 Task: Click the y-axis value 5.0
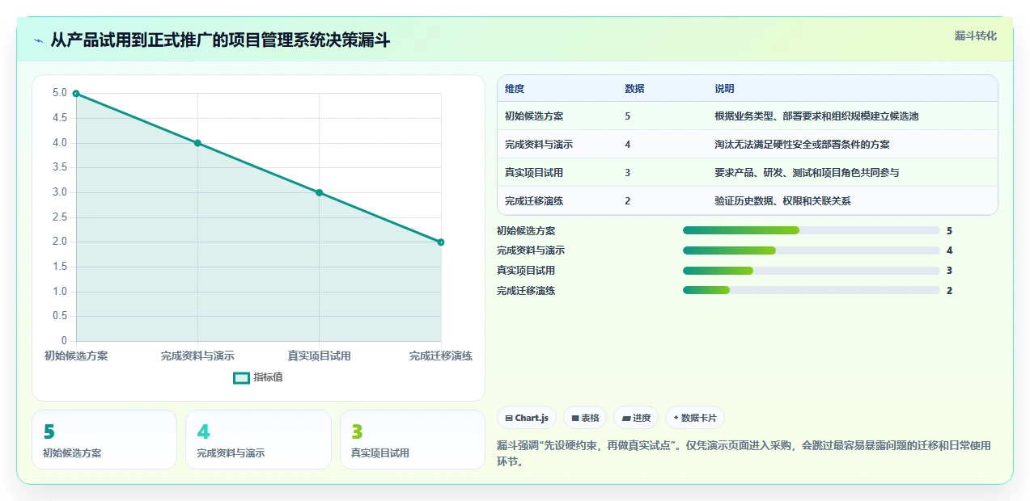[x=60, y=93]
